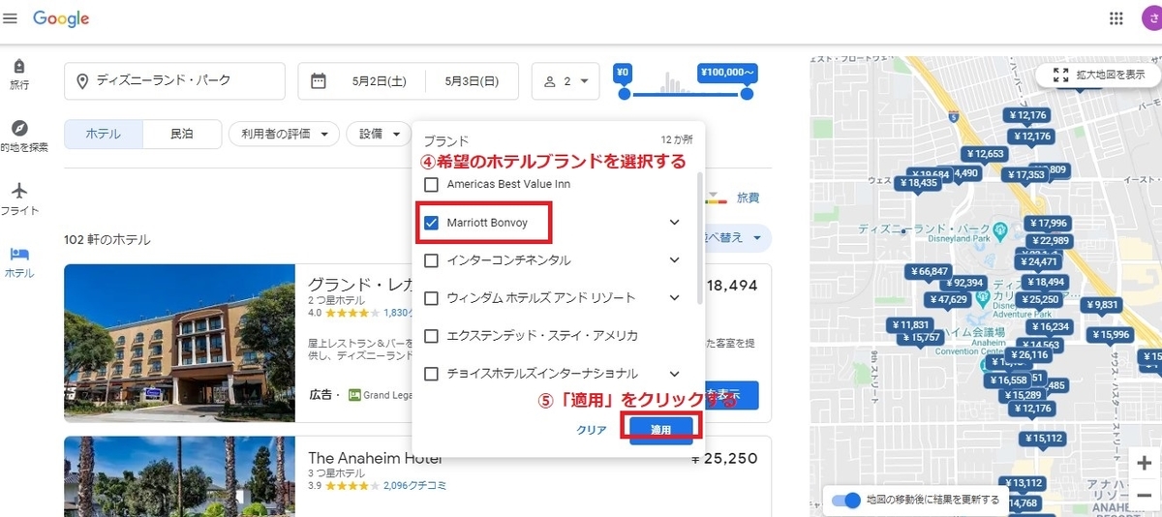Select the ¥66,847 map price marker
This screenshot has width=1162, height=517.
(931, 271)
